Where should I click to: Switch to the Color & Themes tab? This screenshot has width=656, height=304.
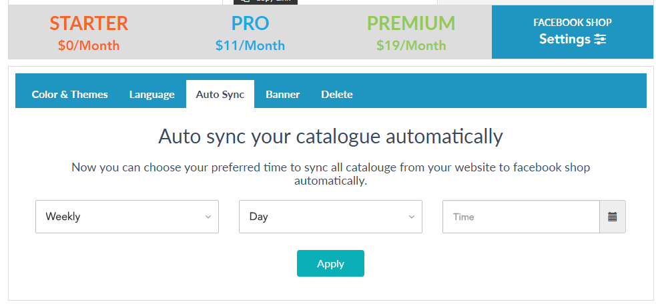click(70, 95)
